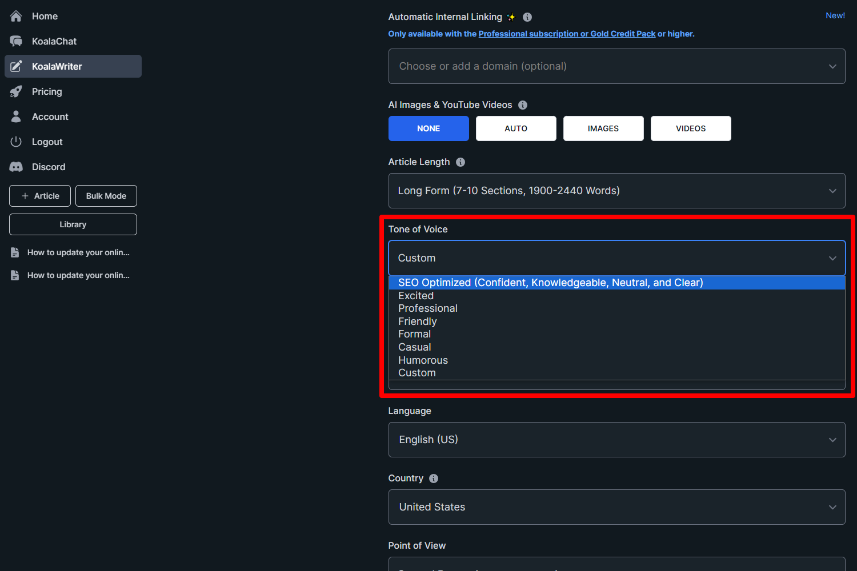
Task: Click info icon beside Article Length
Action: (x=460, y=162)
